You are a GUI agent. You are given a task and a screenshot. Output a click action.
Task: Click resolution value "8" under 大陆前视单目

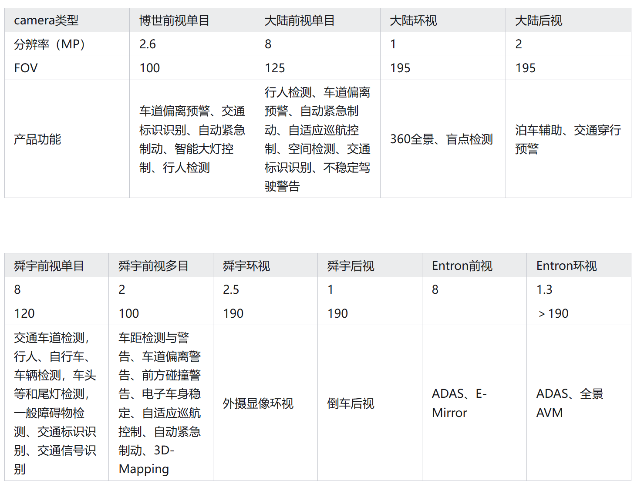[x=317, y=44]
